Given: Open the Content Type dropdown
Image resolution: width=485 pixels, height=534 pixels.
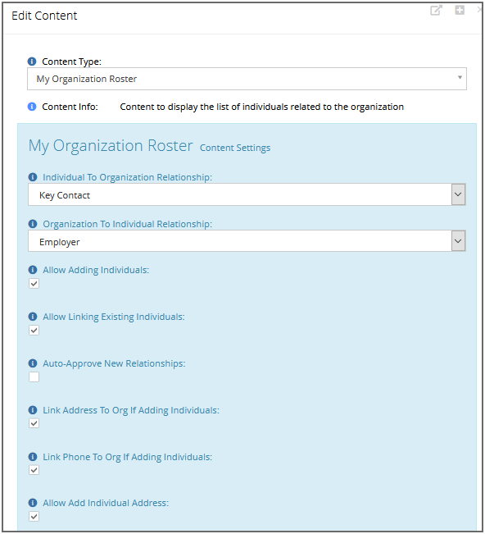Looking at the screenshot, I should click(x=247, y=79).
